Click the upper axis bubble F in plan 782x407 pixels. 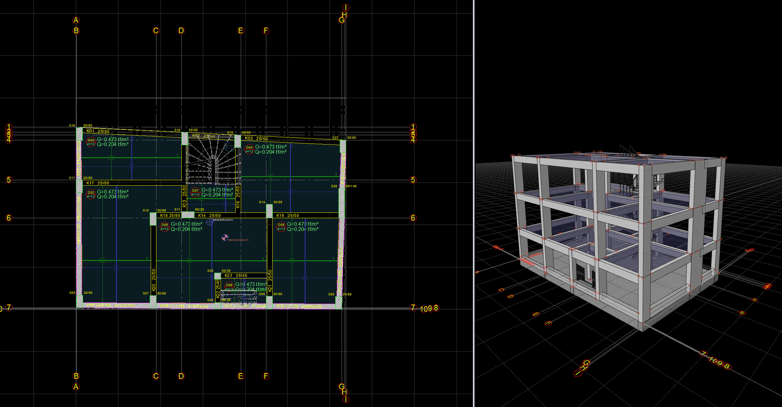266,31
